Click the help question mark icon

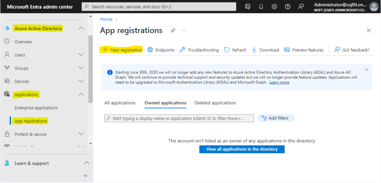point(287,7)
